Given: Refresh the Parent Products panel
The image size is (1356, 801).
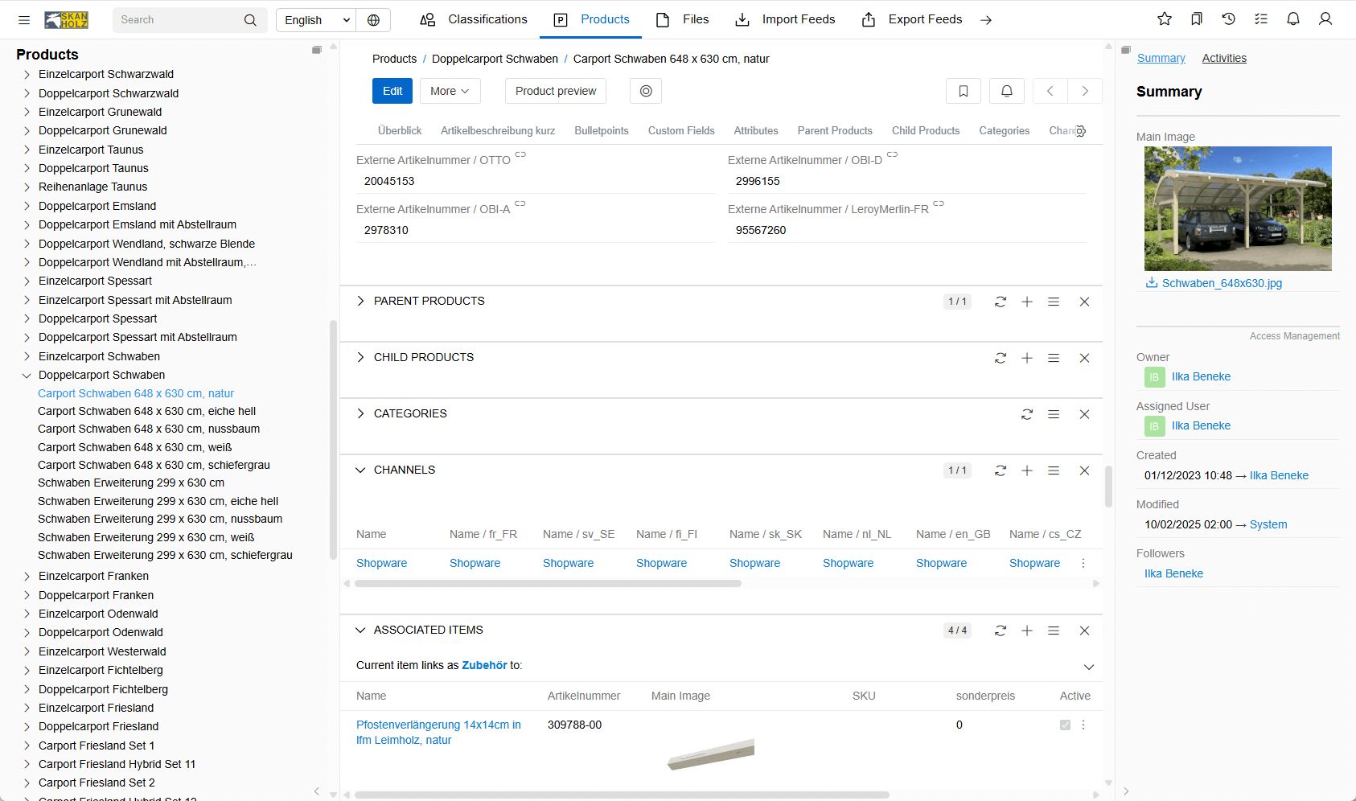Looking at the screenshot, I should 1000,302.
